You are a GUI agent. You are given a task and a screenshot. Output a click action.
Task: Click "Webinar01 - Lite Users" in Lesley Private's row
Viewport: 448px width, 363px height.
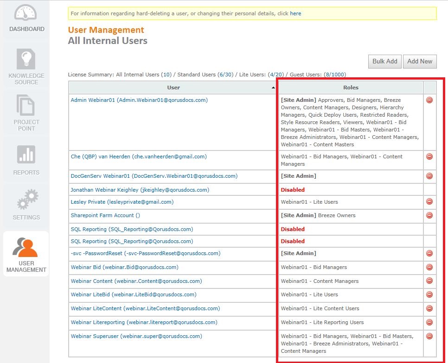(309, 202)
